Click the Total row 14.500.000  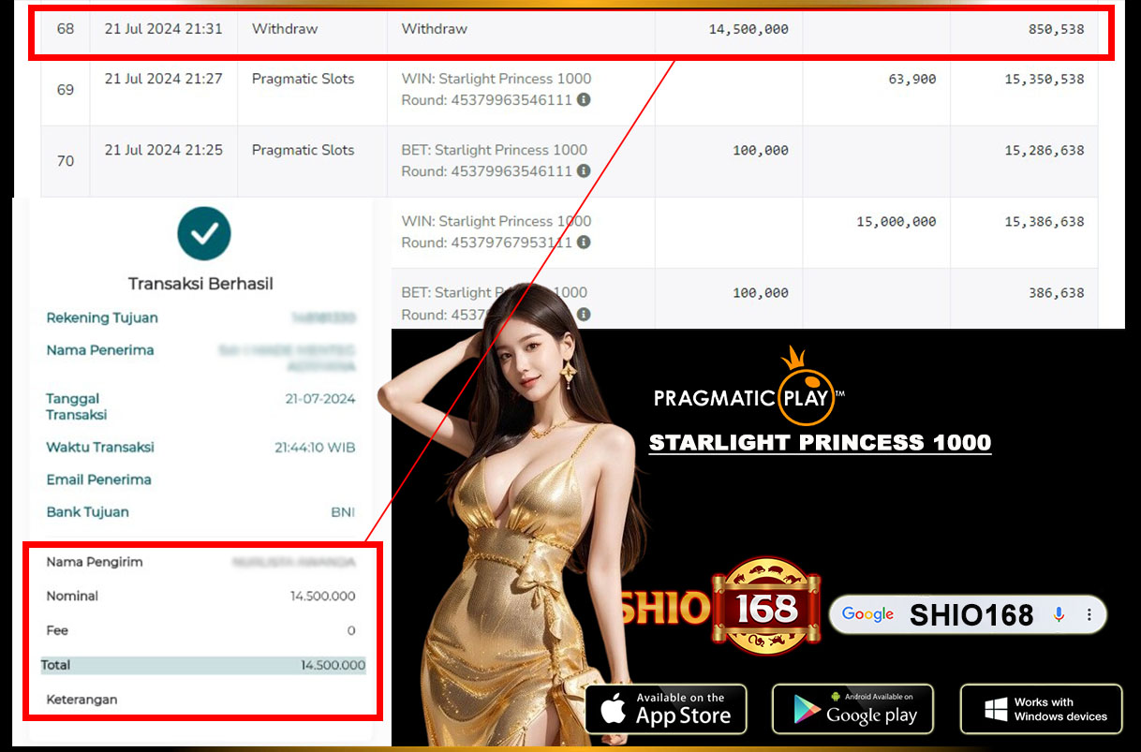(202, 665)
